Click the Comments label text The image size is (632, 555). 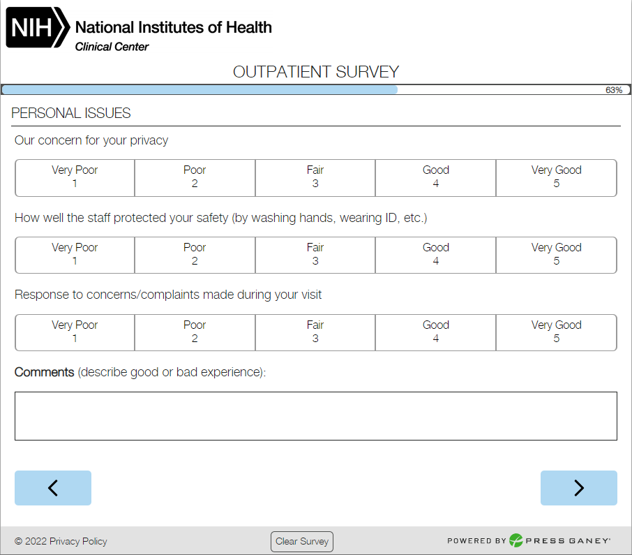(45, 372)
